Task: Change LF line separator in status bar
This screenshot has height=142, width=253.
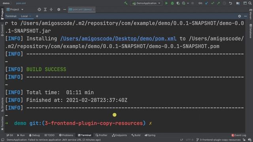Action: (181, 140)
